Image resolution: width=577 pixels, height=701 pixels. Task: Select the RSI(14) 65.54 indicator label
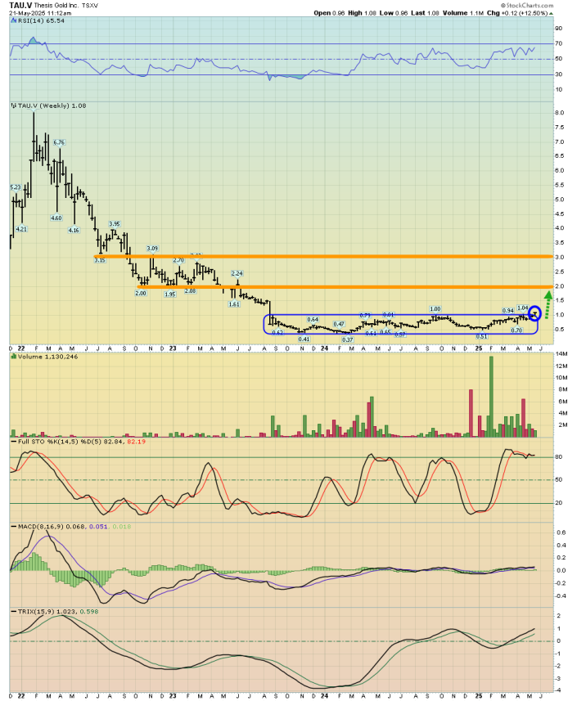point(41,21)
